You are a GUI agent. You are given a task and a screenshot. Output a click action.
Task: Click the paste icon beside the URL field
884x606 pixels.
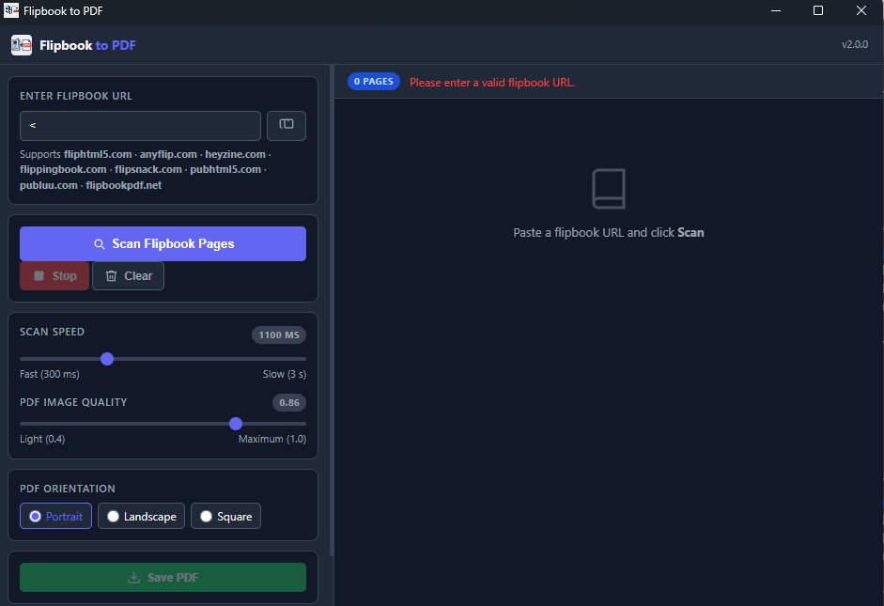287,125
